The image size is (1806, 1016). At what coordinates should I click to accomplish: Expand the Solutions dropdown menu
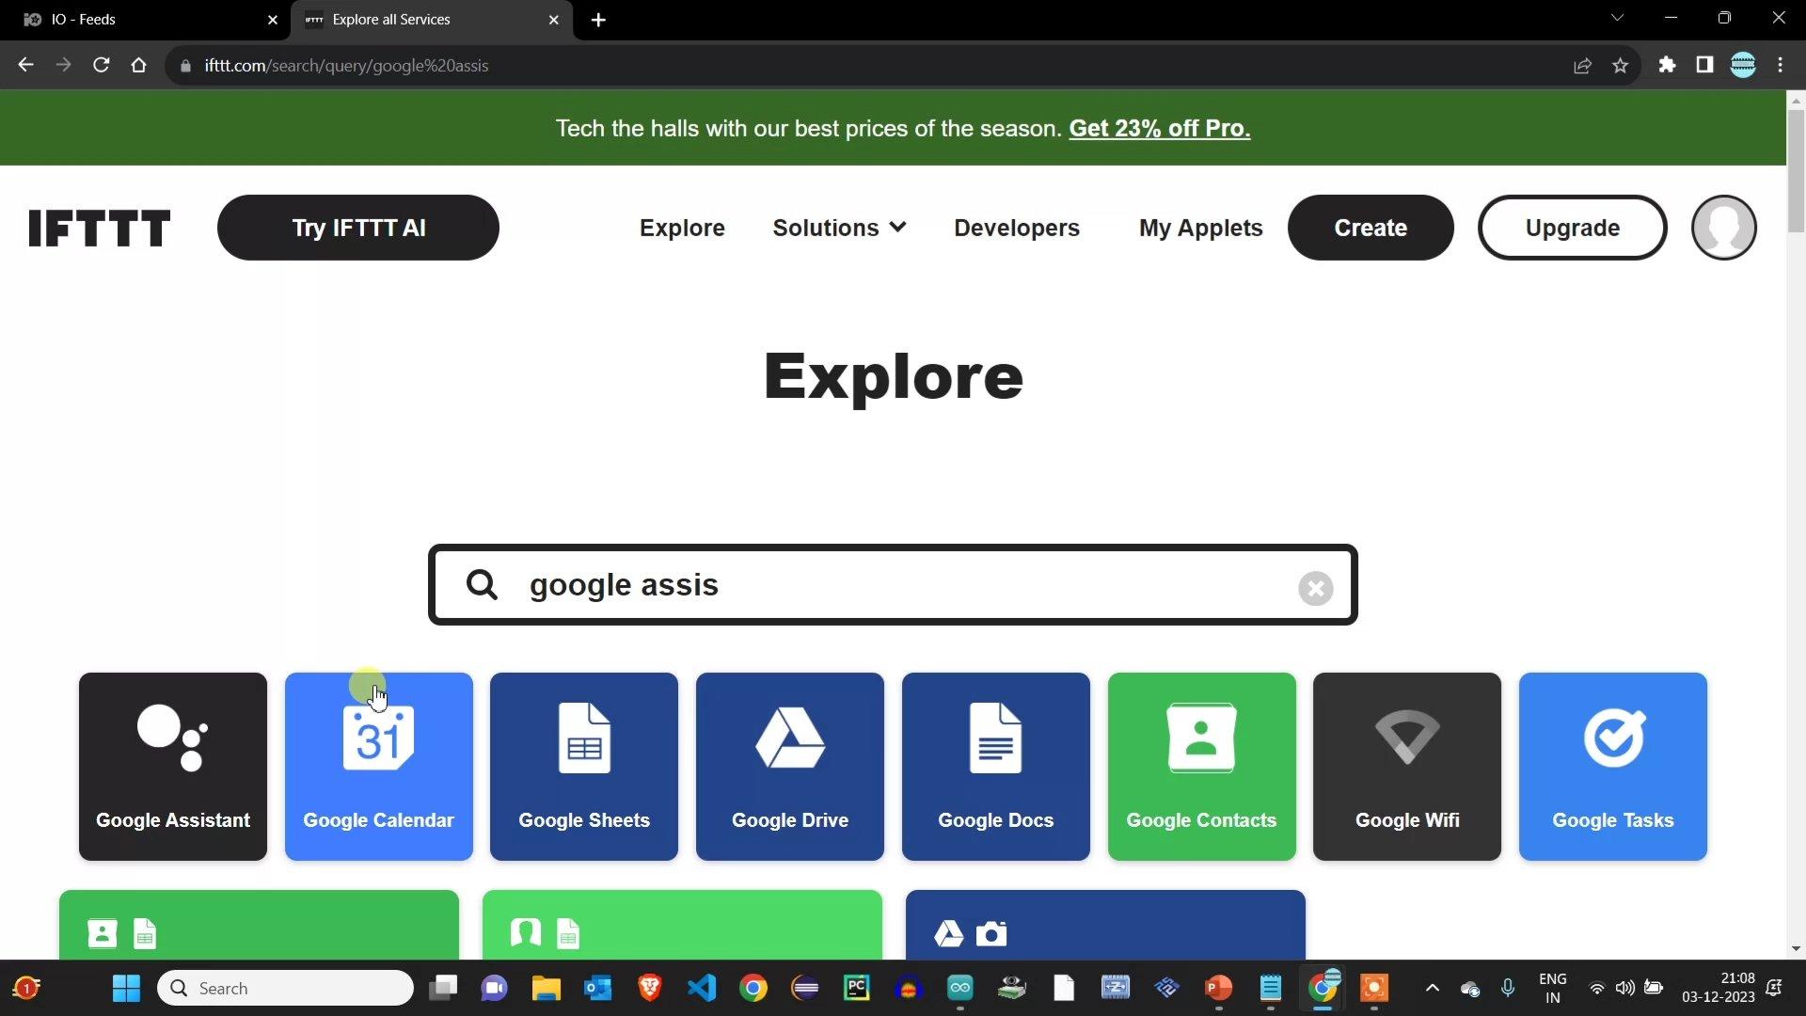click(839, 228)
